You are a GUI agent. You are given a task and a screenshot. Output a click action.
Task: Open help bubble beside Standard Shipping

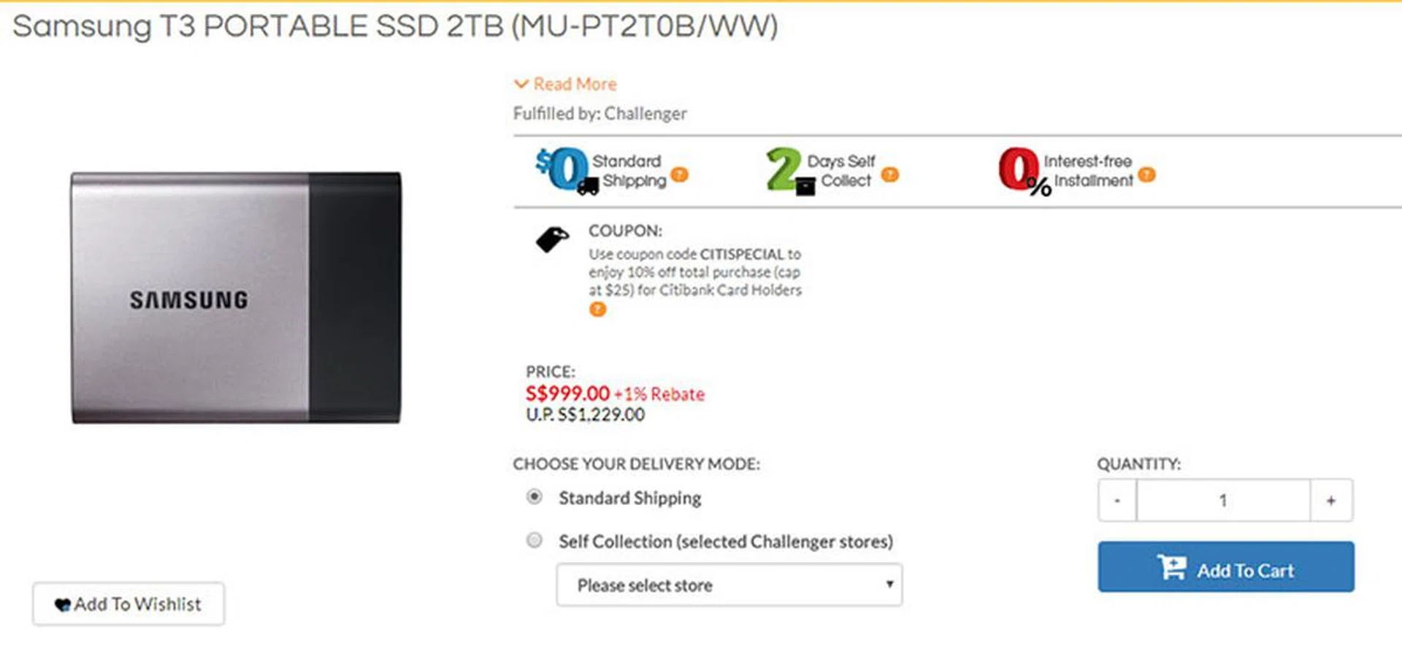pyautogui.click(x=680, y=175)
